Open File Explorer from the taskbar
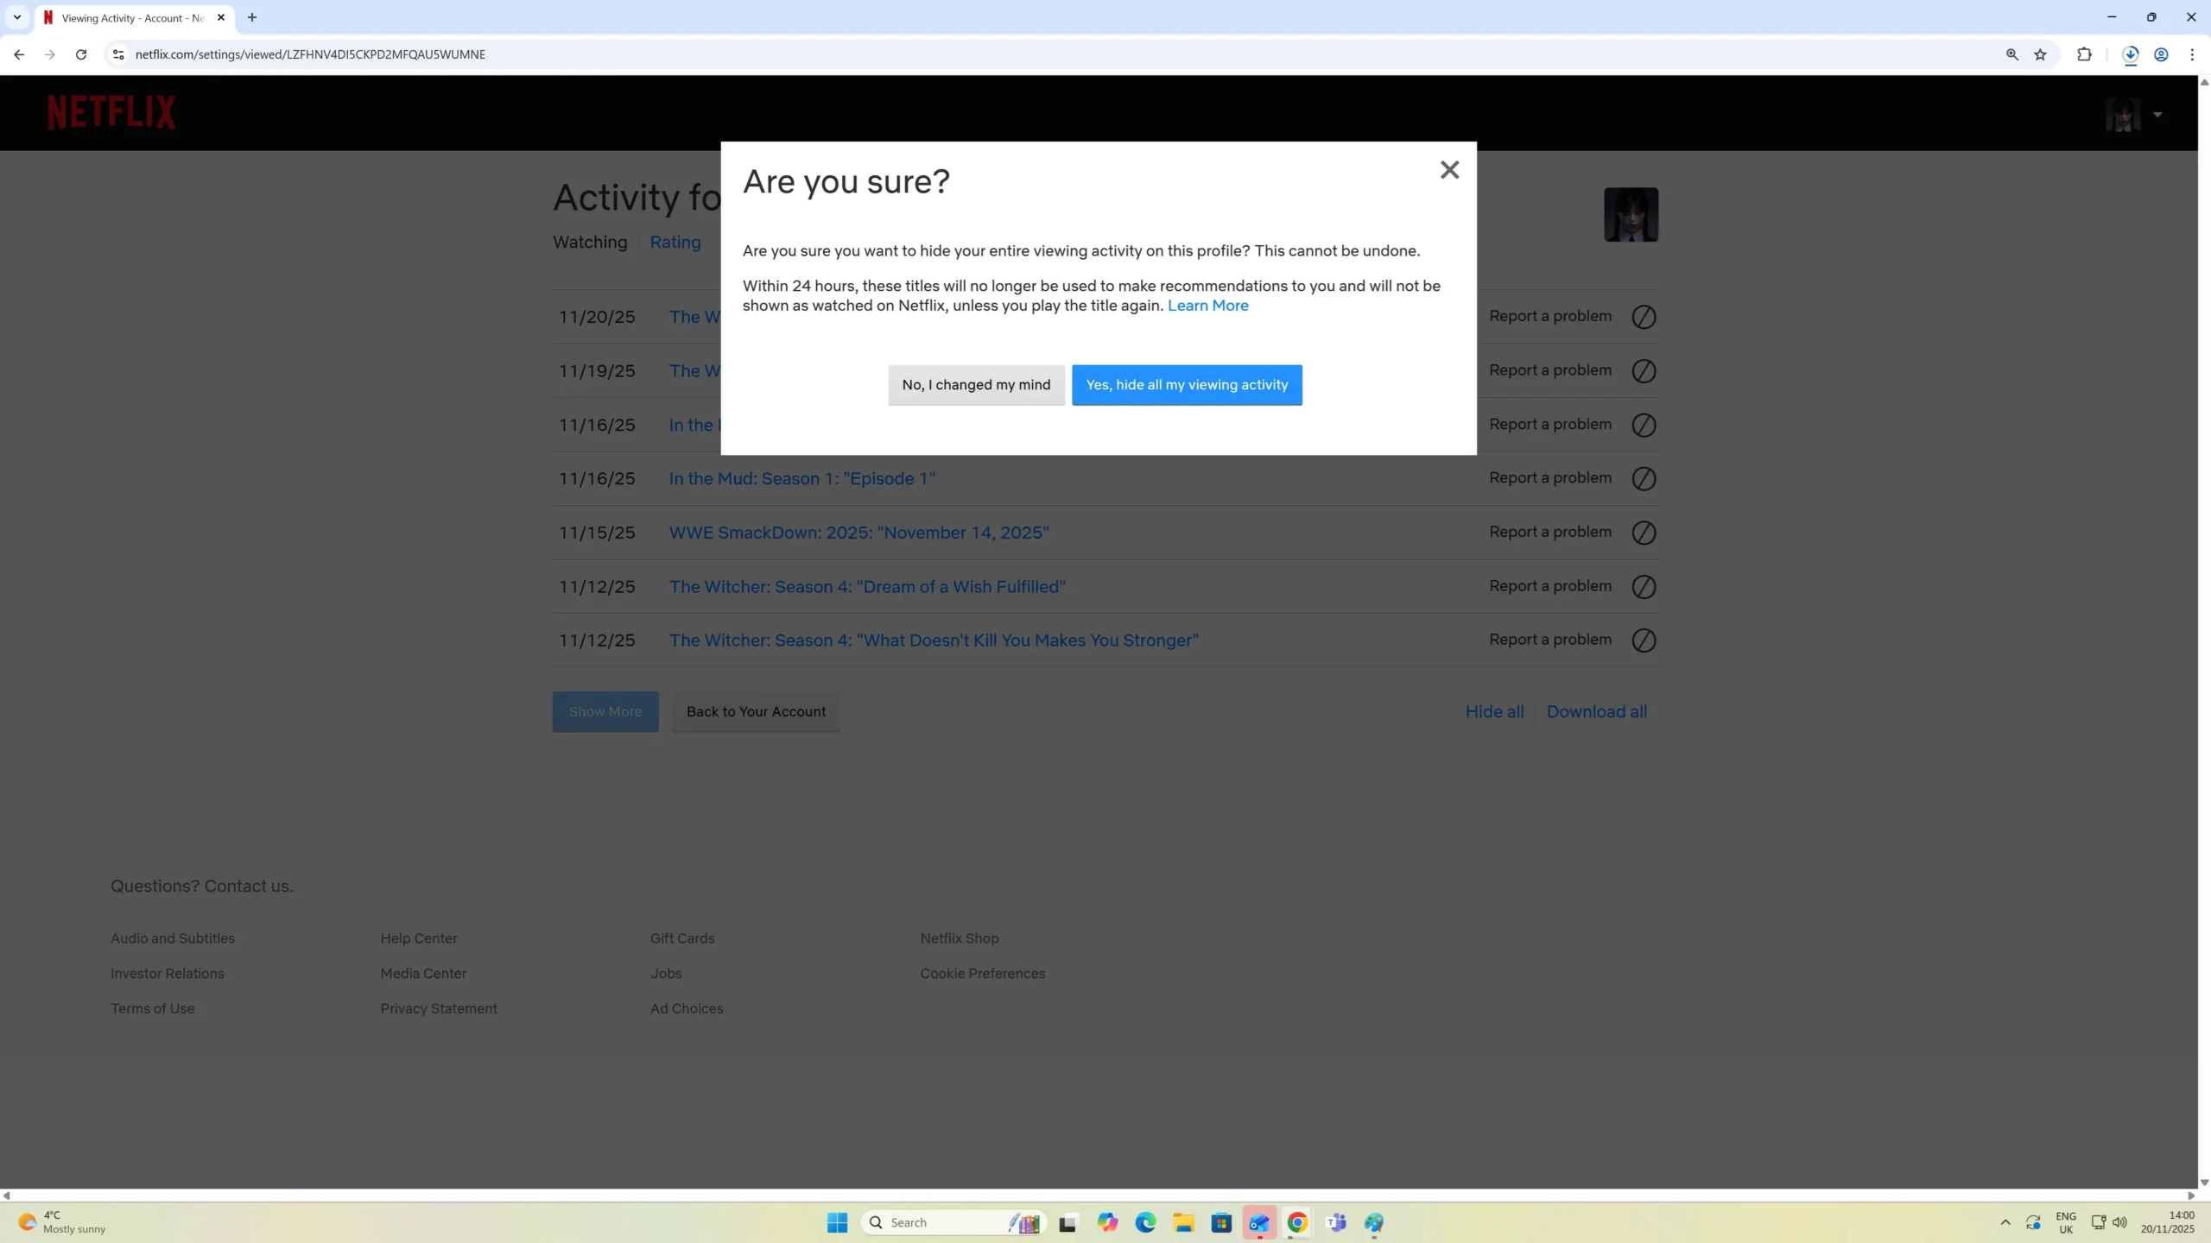2211x1243 pixels. pyautogui.click(x=1183, y=1222)
